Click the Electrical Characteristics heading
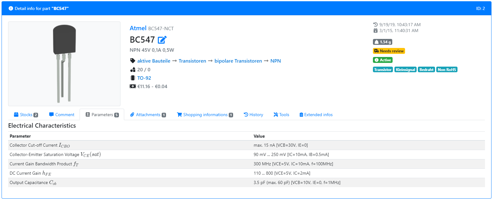This screenshot has width=494, height=203. point(42,125)
